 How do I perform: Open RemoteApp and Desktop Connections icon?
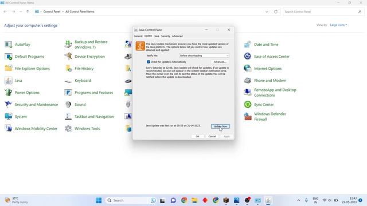click(x=248, y=93)
